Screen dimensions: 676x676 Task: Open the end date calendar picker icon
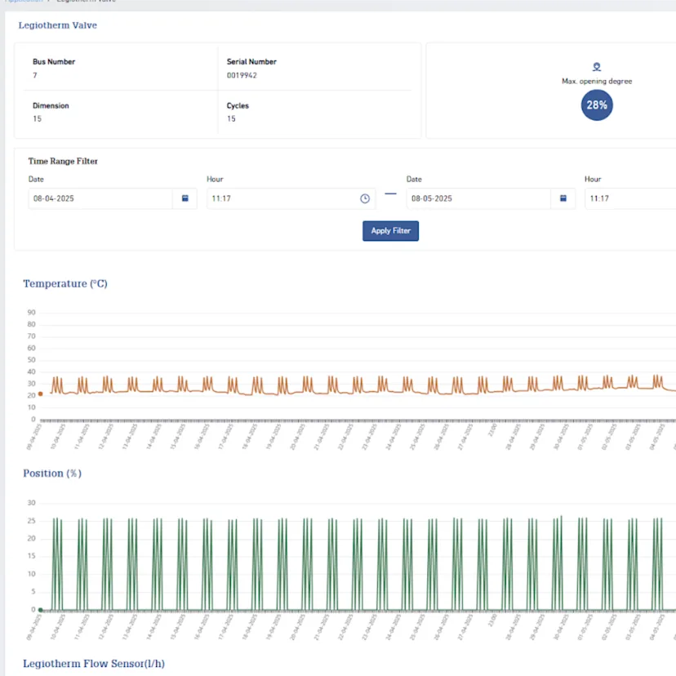click(x=563, y=198)
